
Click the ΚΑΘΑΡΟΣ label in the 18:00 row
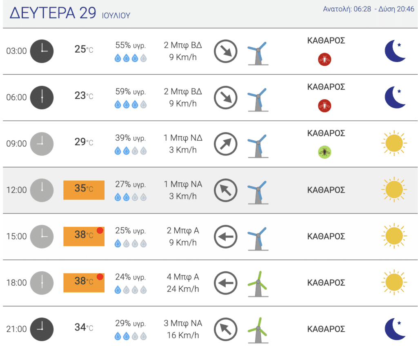pos(326,283)
